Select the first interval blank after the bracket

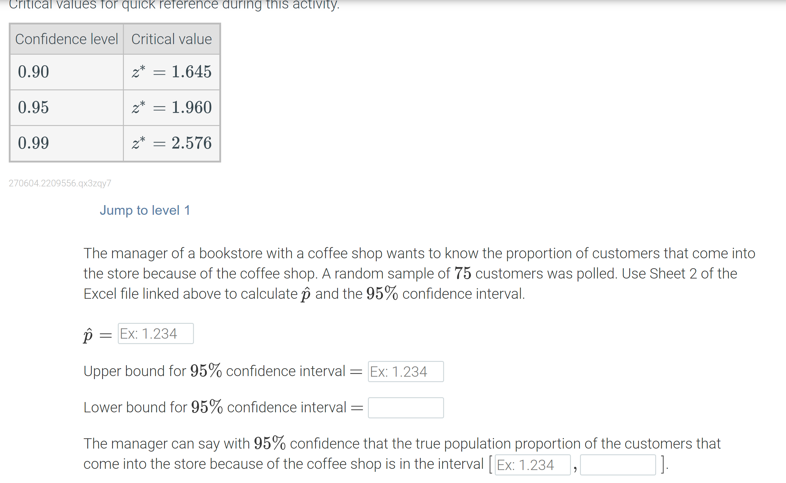(533, 465)
